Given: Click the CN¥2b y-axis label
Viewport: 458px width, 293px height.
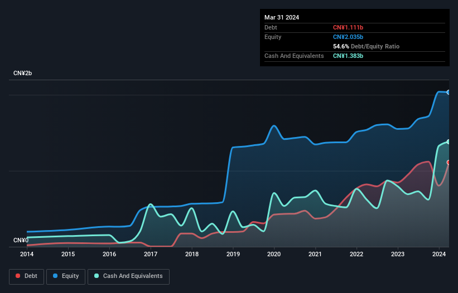Looking at the screenshot, I should point(25,74).
